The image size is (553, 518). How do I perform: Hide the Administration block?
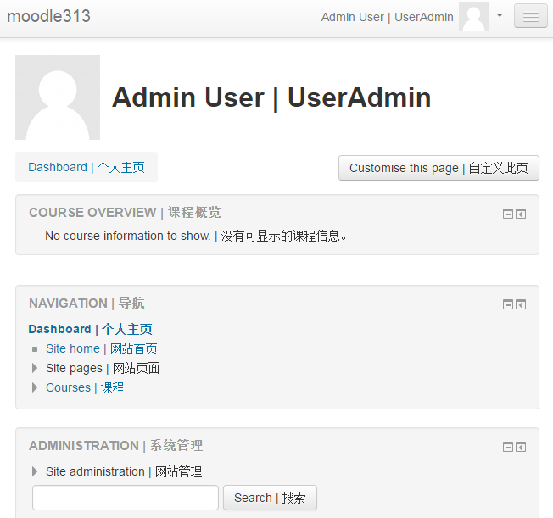tap(508, 447)
